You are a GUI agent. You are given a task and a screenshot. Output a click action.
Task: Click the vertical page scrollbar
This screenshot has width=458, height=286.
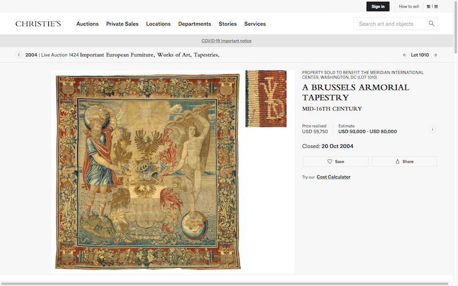coord(456,27)
